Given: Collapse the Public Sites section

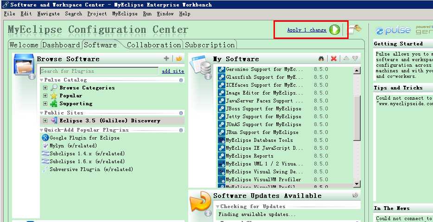Looking at the screenshot, I should 42,113.
